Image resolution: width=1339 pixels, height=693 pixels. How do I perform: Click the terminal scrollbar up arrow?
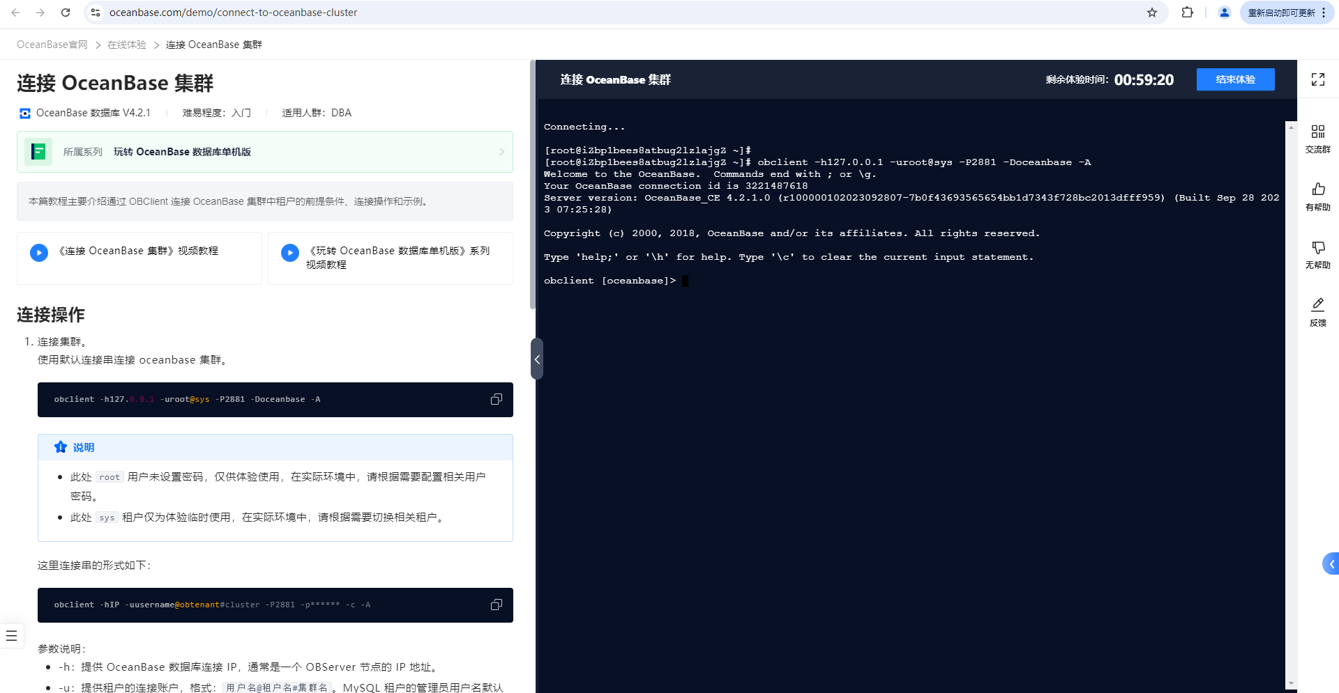[x=1292, y=128]
